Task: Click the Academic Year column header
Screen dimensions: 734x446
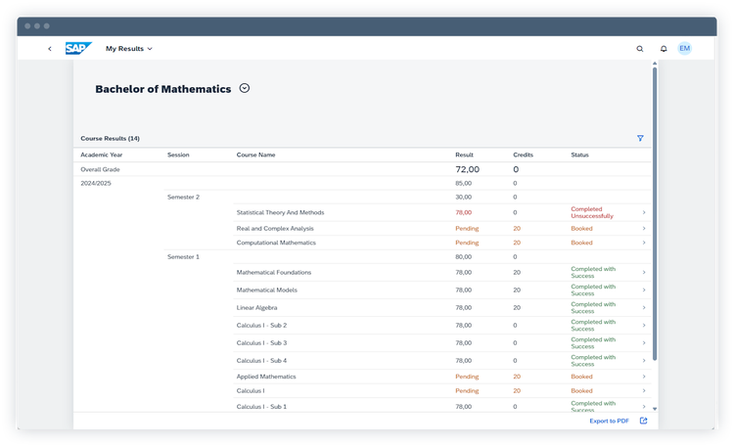Action: (102, 155)
